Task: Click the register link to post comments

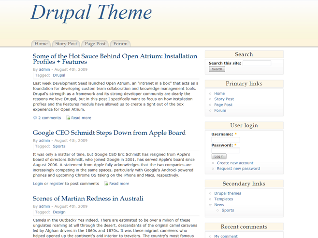Action: [x=57, y=184]
